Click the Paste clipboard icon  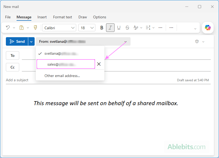point(22,28)
